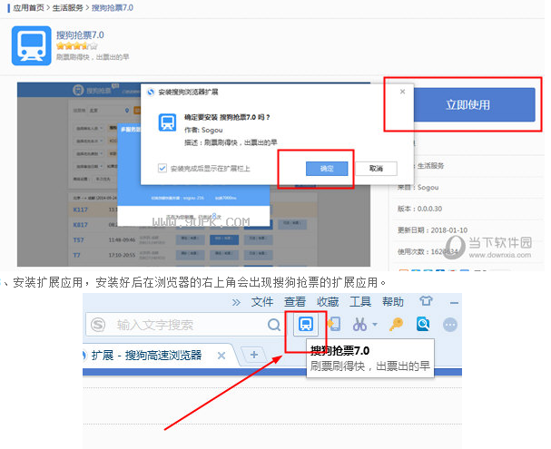551x449 pixels.
Task: Click the key password manager icon
Action: (x=396, y=325)
